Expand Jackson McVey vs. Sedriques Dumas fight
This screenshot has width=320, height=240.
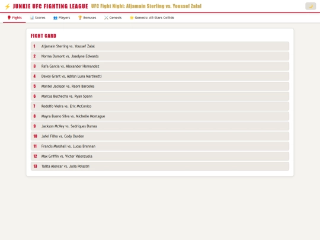(x=160, y=126)
